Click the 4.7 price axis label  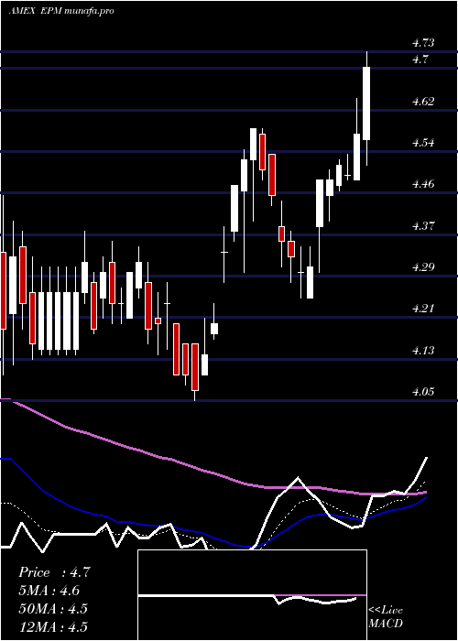pyautogui.click(x=420, y=60)
